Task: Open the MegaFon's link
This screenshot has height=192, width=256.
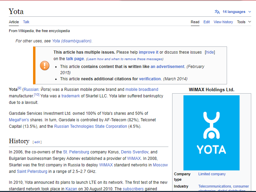Action: 19,120
